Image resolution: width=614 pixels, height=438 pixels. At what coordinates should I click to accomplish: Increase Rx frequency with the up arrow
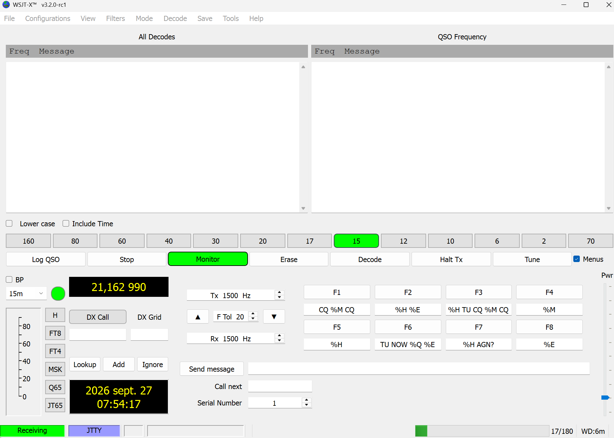pyautogui.click(x=280, y=336)
